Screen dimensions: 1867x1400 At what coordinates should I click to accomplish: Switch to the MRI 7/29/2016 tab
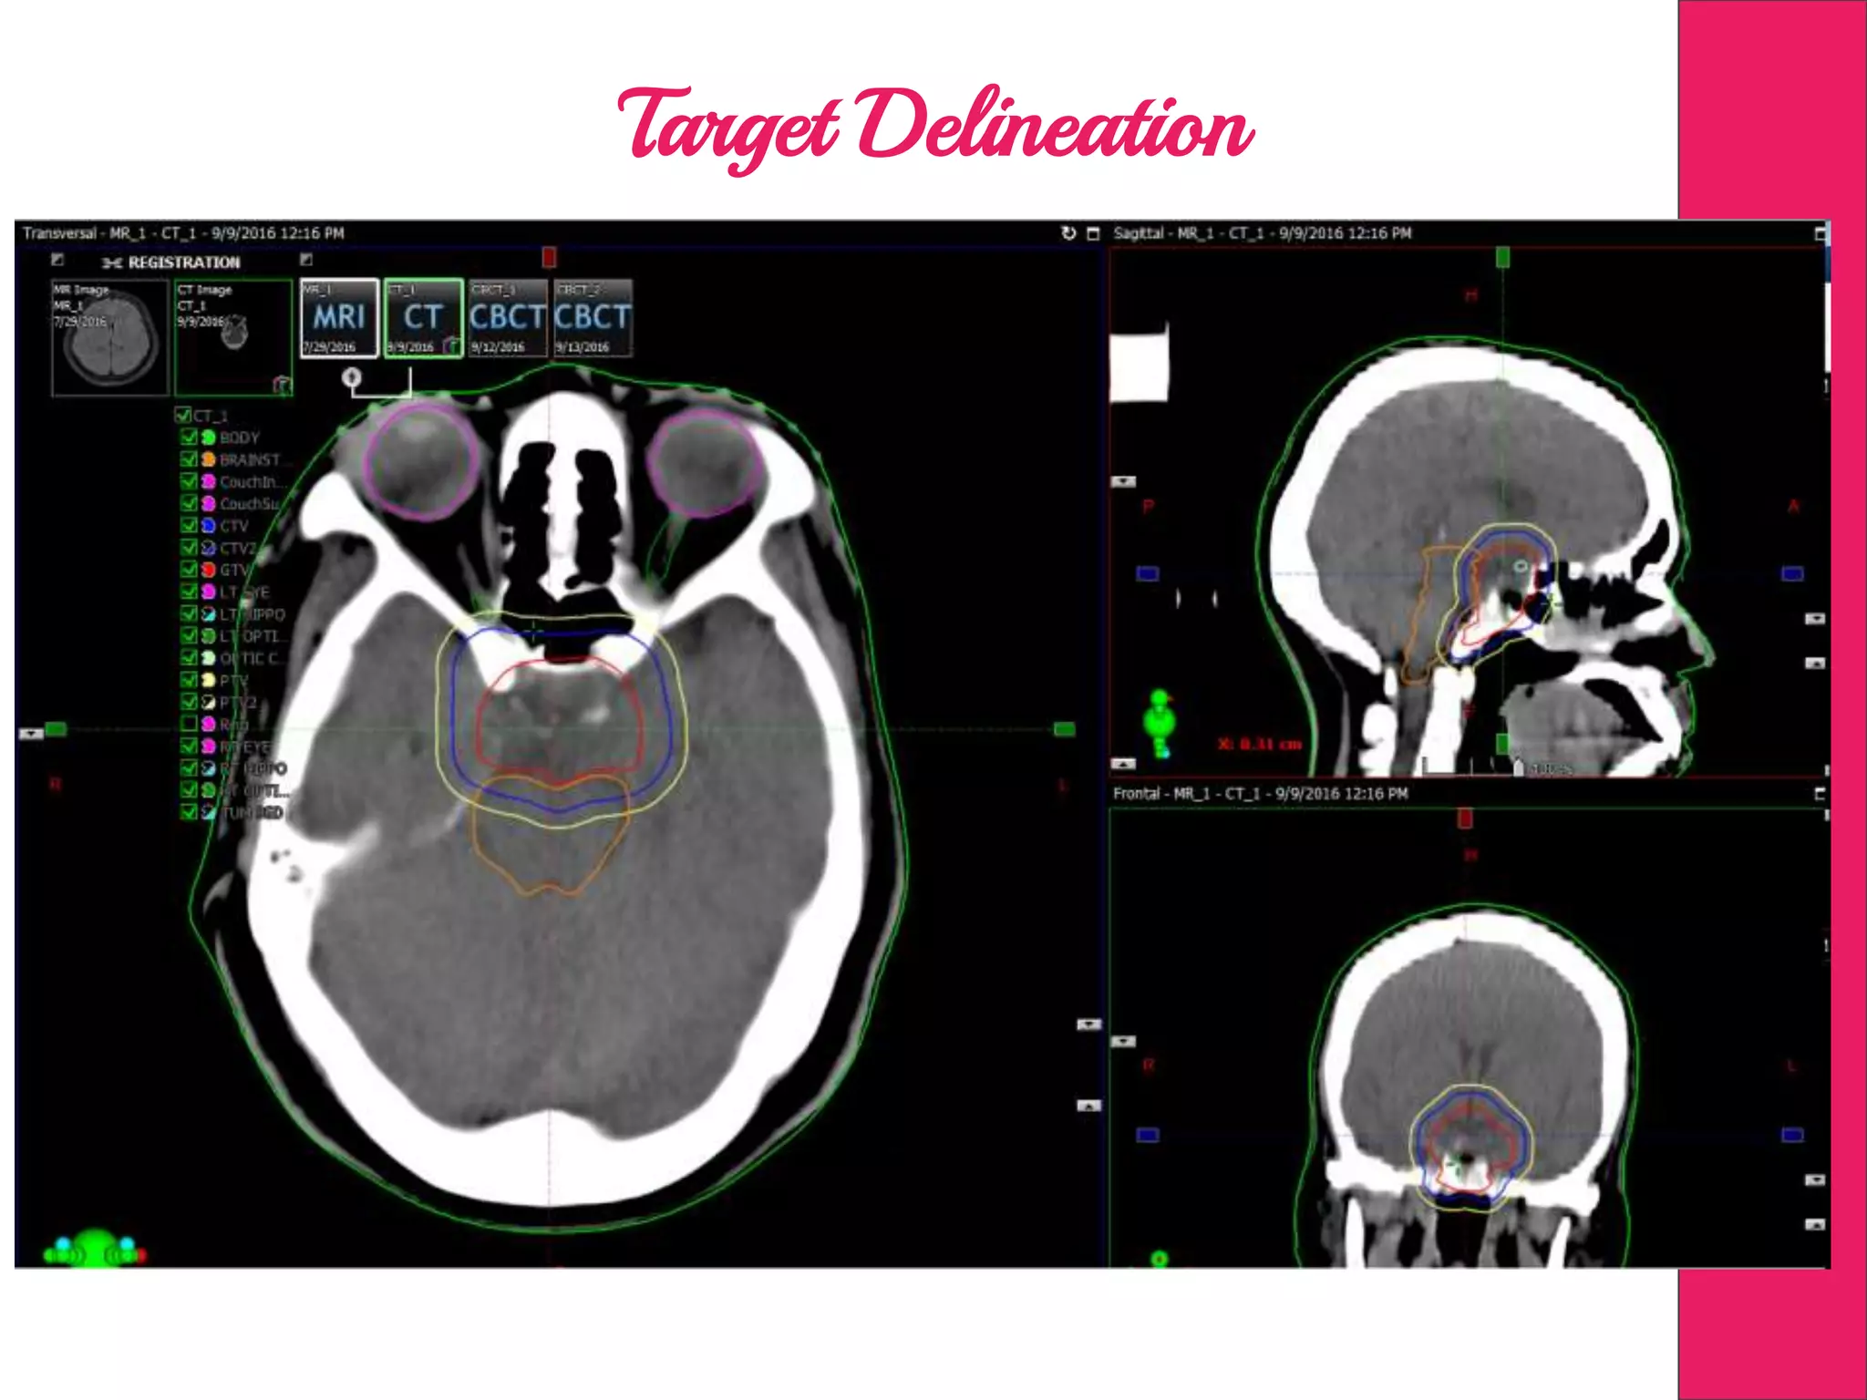339,318
